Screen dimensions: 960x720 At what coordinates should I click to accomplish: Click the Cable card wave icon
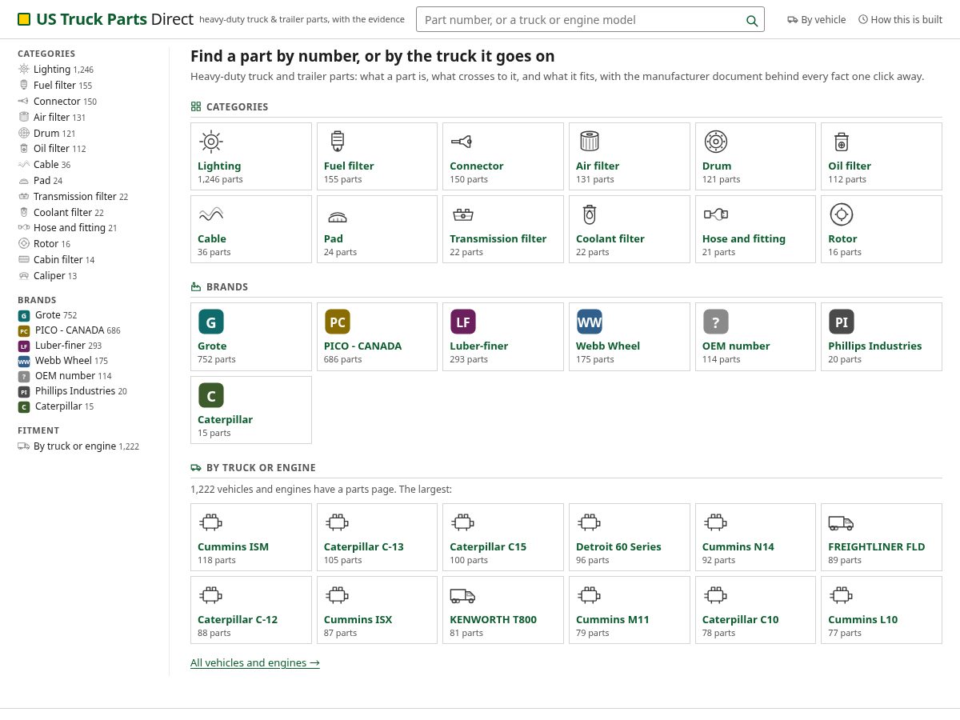[210, 214]
